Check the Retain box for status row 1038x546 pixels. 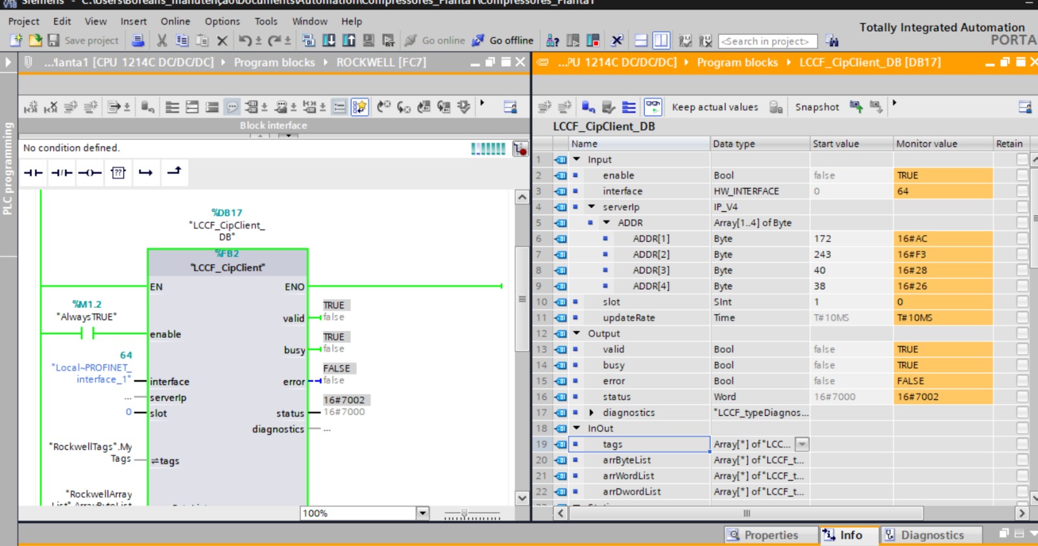[1022, 396]
